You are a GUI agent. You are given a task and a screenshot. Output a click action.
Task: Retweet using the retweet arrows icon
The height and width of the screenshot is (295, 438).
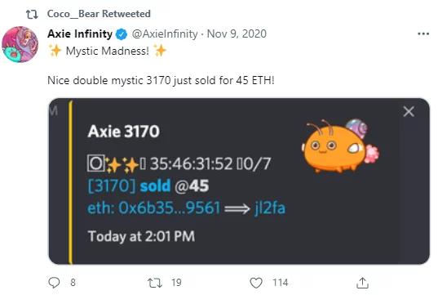pos(155,283)
